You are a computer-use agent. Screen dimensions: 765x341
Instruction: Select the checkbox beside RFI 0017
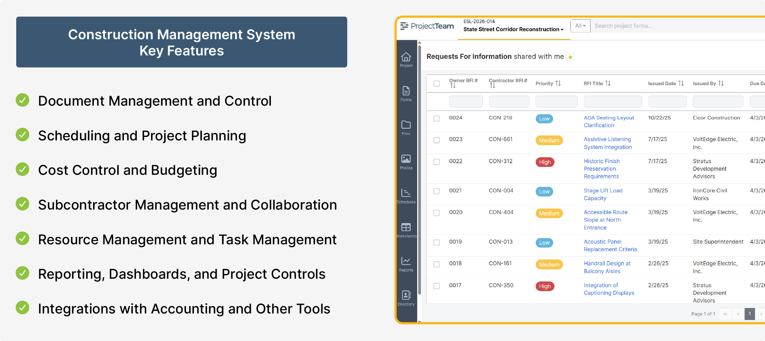[436, 286]
